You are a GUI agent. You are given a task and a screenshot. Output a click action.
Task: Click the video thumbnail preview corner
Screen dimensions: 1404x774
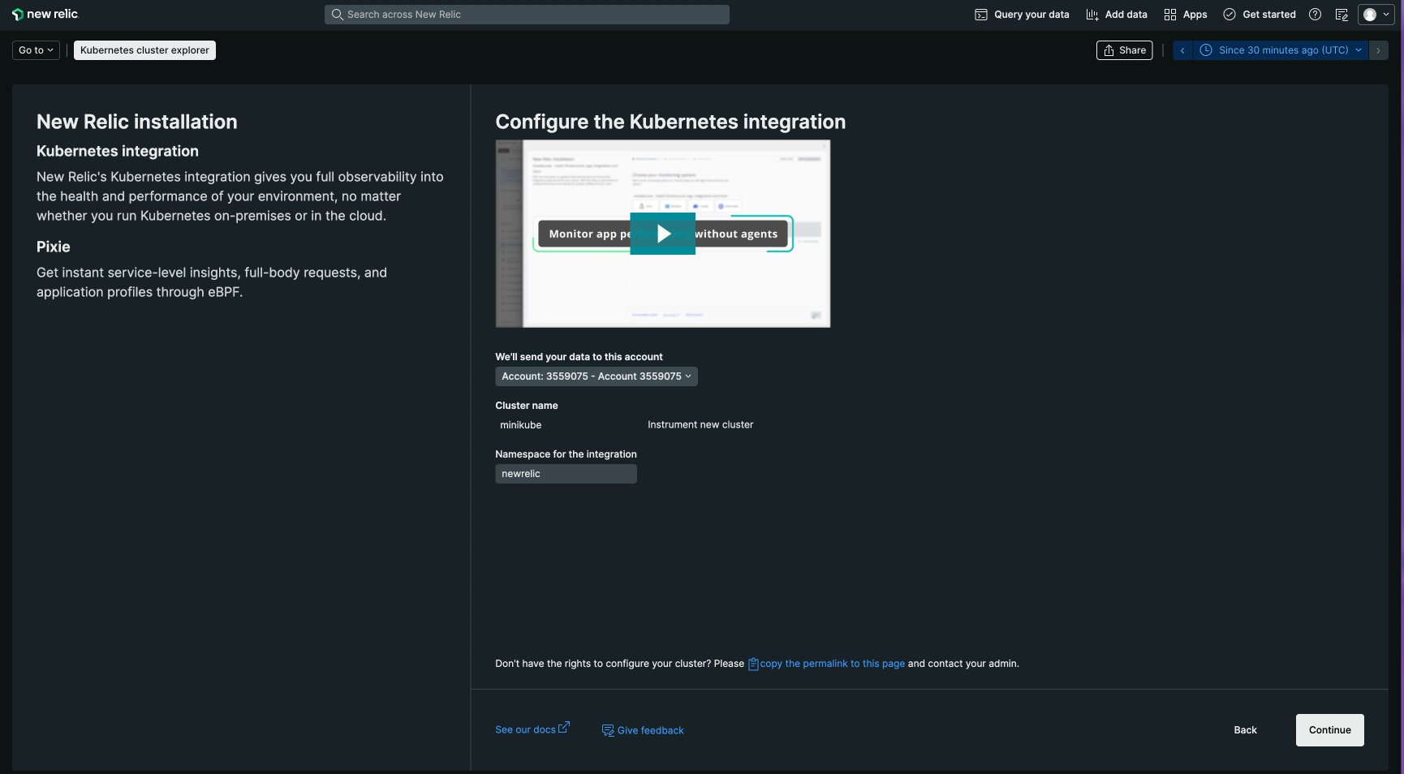point(816,315)
